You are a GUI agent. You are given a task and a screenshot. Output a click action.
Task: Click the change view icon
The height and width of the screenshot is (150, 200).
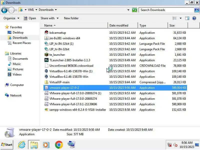[x=174, y=18]
